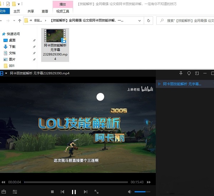Screen dimensions: 214x196
Task: Click the video display area in the player
Action: pyautogui.click(x=78, y=128)
